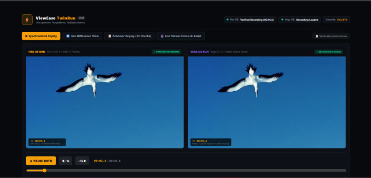Step forward one second with +1s

pos(82,161)
